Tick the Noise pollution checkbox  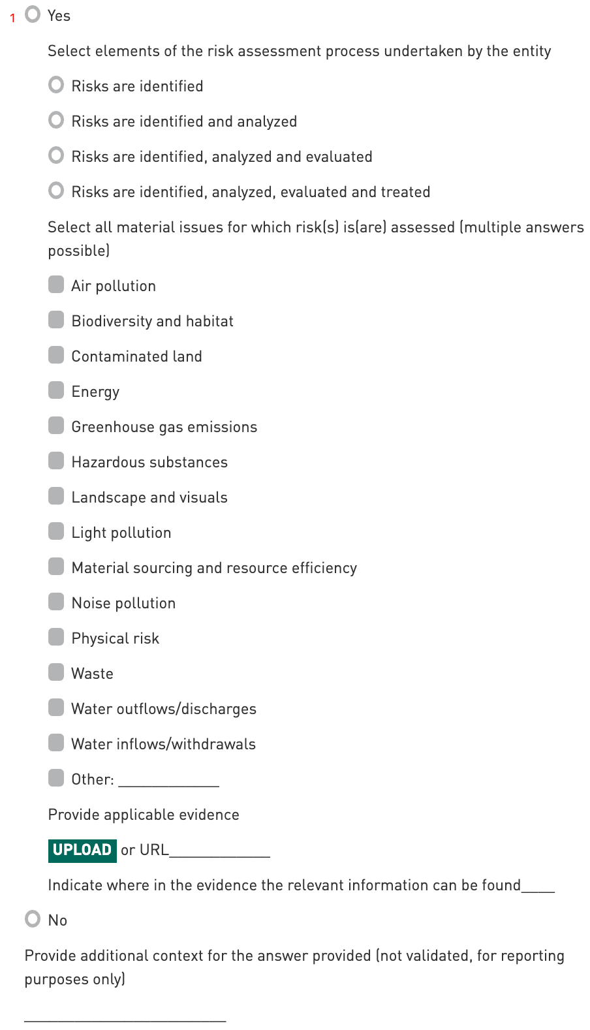coord(57,602)
